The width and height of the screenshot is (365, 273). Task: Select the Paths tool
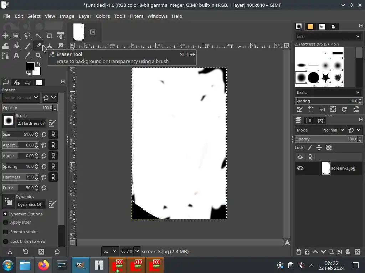coord(5,55)
